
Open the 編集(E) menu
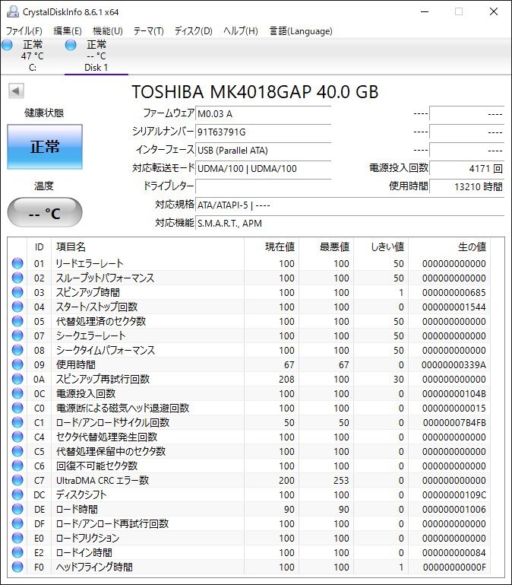pos(68,31)
